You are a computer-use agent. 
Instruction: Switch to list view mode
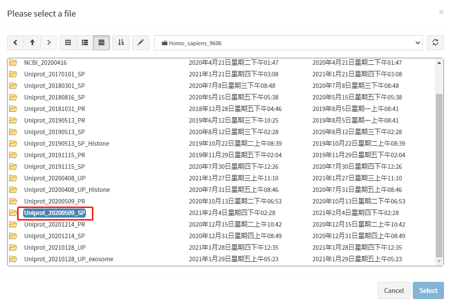[85, 43]
